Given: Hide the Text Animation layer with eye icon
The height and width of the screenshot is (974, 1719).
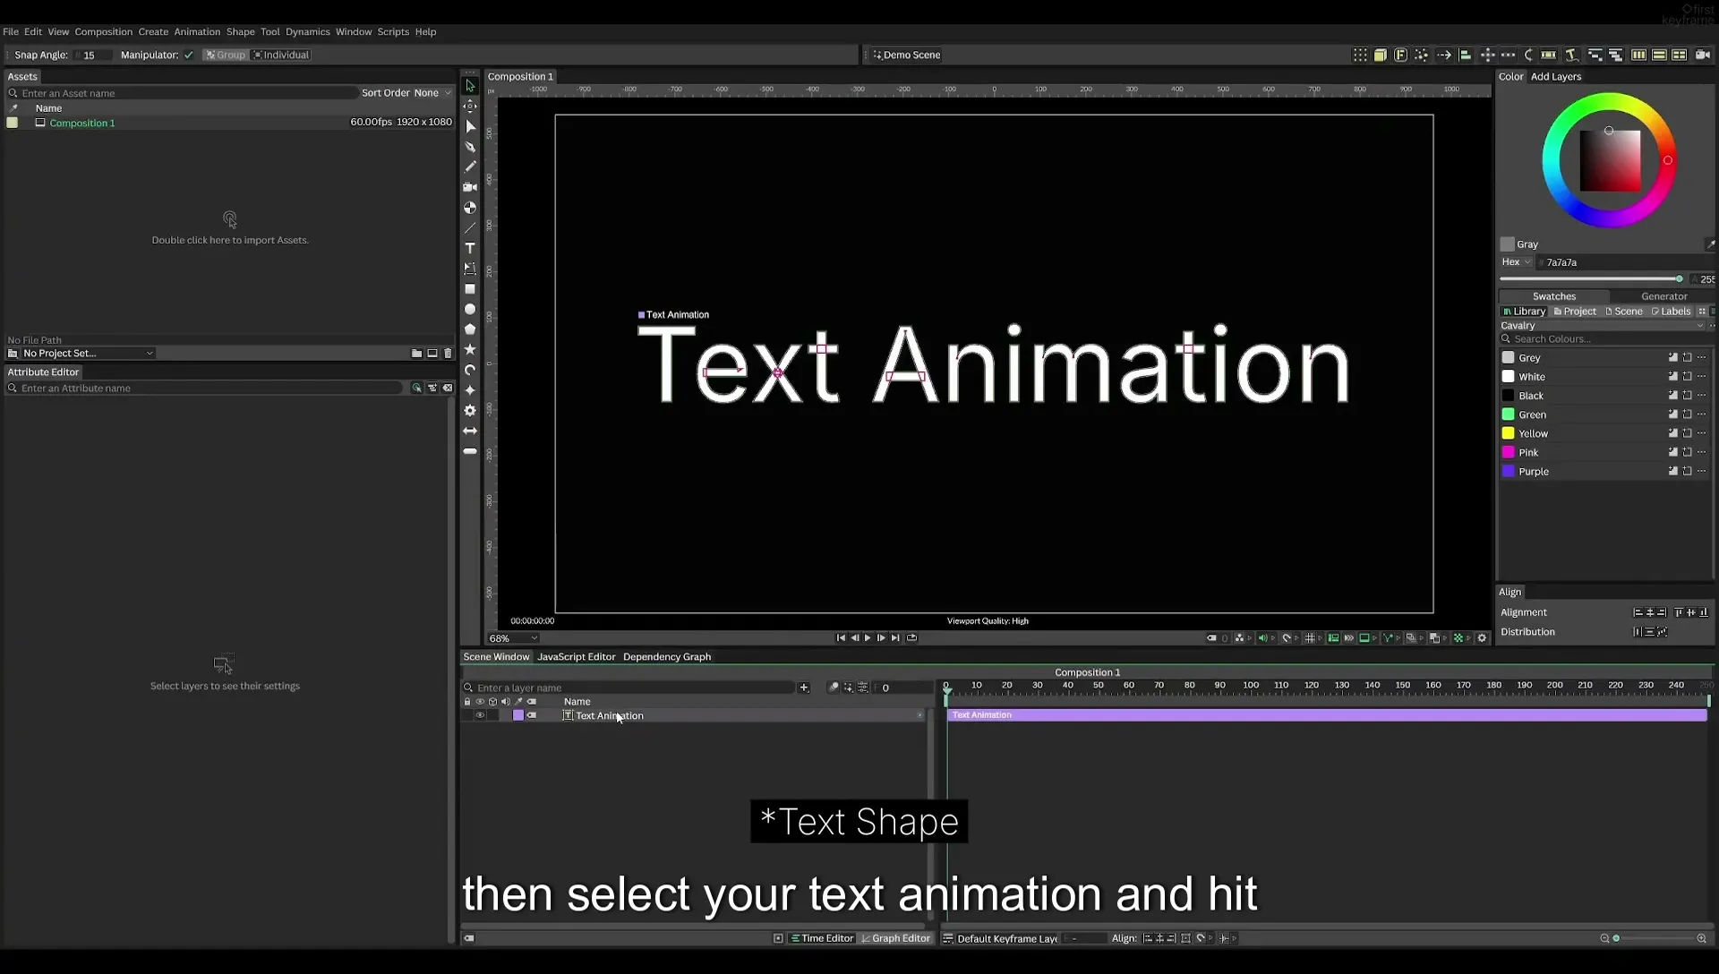Looking at the screenshot, I should [x=480, y=715].
